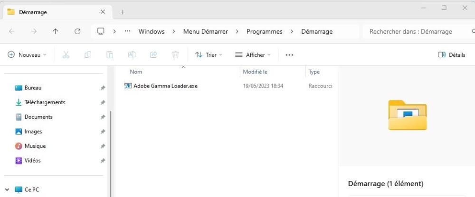Toggle the Détails pane button
This screenshot has height=197, width=475.
452,54
